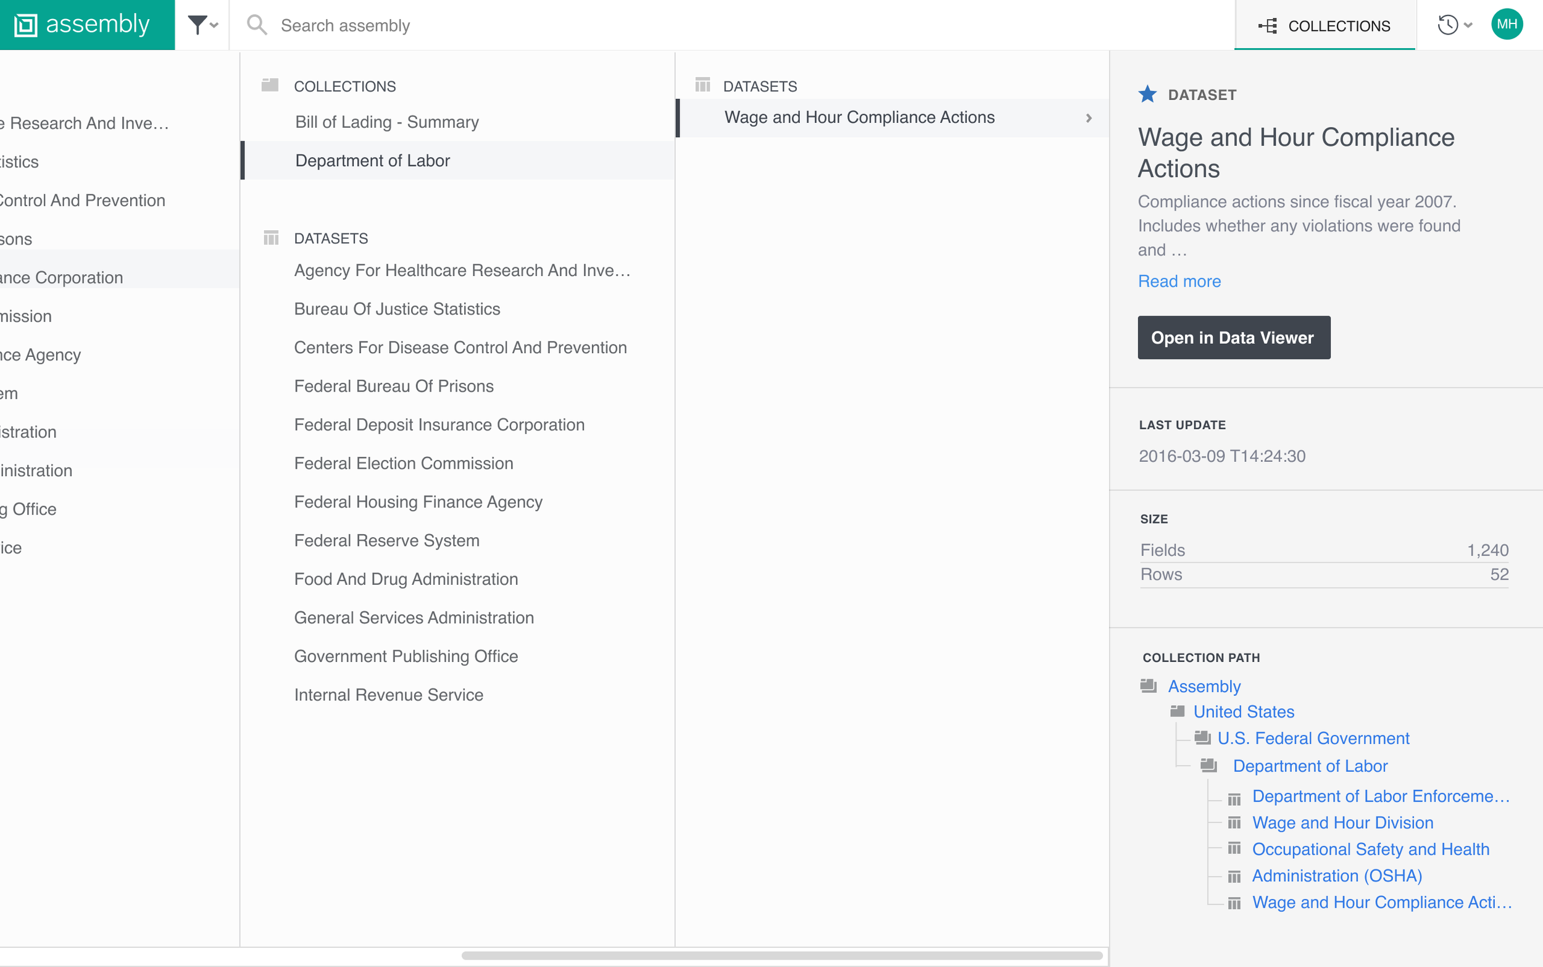1543x967 pixels.
Task: Open Agency For Healthcare Research dataset
Action: [462, 270]
